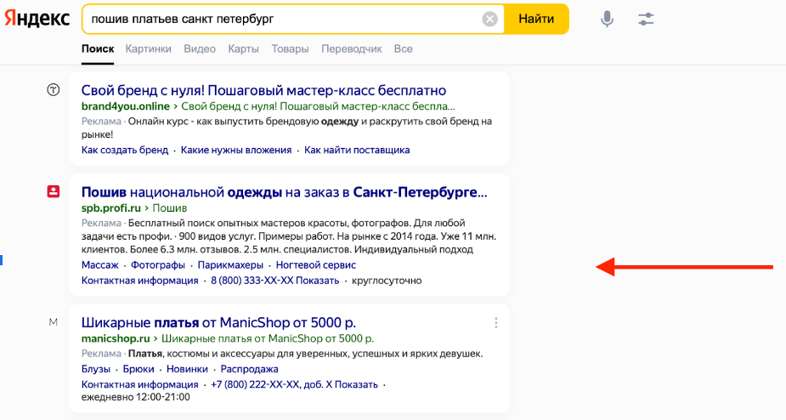
Task: Click Реклама label on brand4you ad
Action: [101, 122]
